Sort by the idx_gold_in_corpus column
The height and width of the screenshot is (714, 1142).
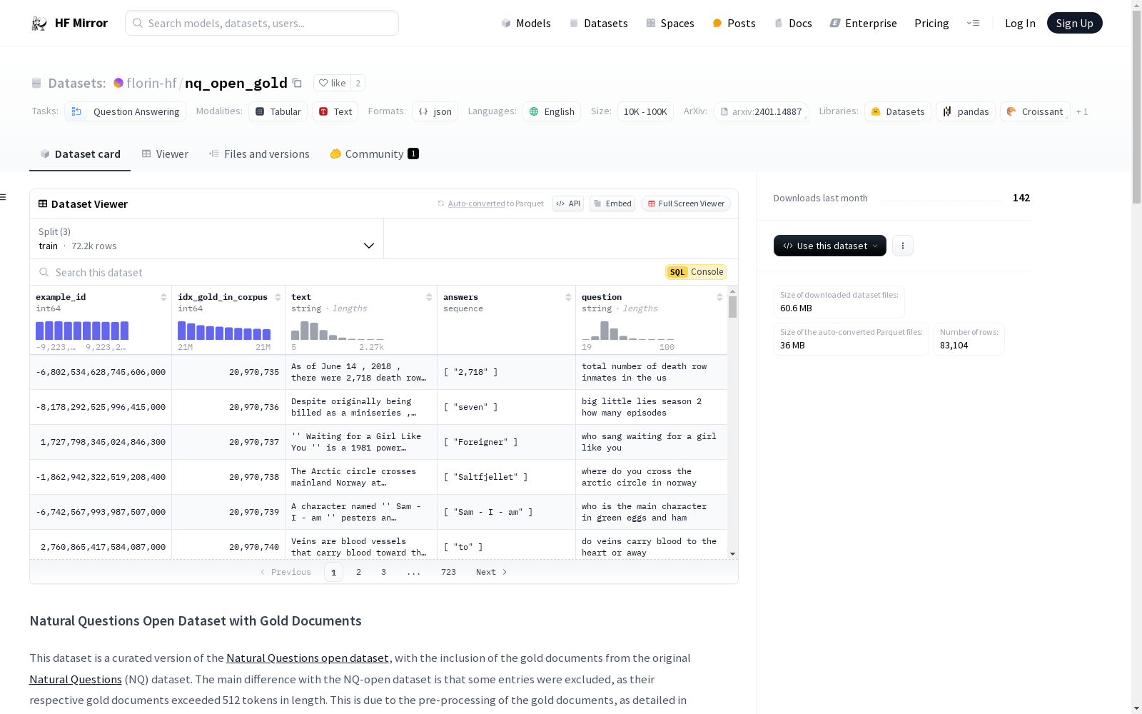pos(278,297)
